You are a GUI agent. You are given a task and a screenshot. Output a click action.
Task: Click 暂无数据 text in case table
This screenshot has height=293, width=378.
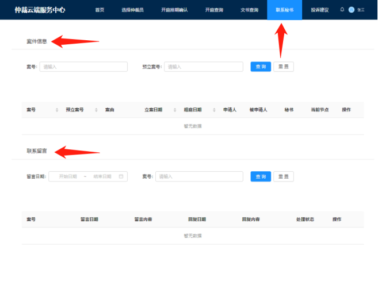coord(193,126)
